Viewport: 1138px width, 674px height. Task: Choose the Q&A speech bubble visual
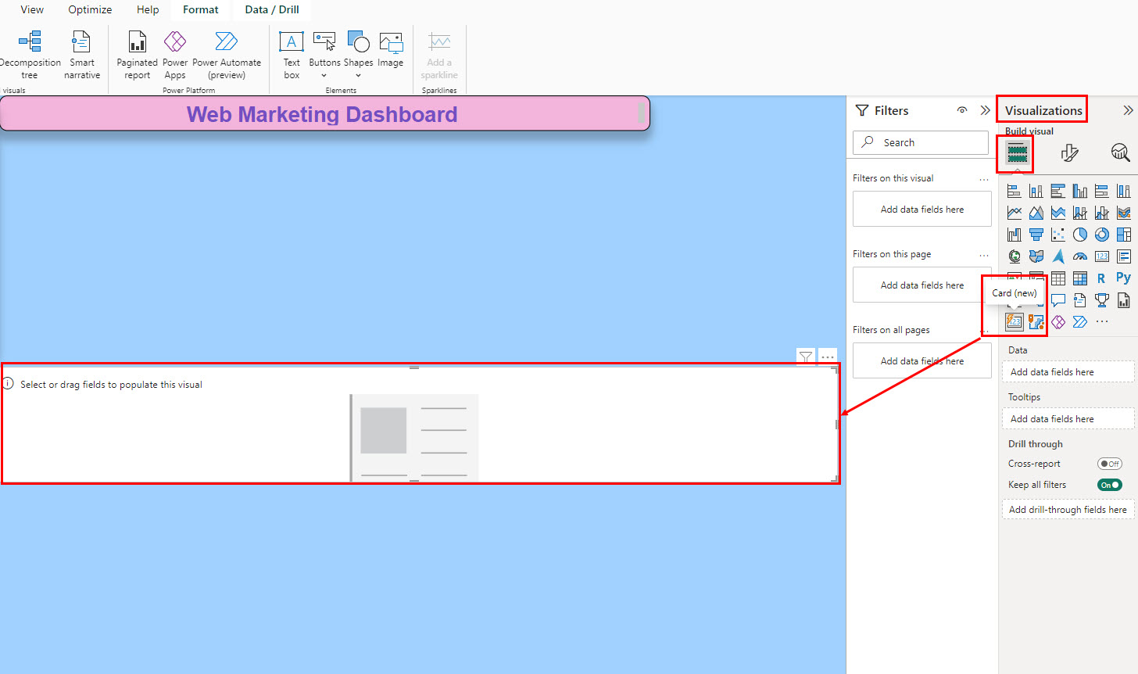(x=1058, y=300)
